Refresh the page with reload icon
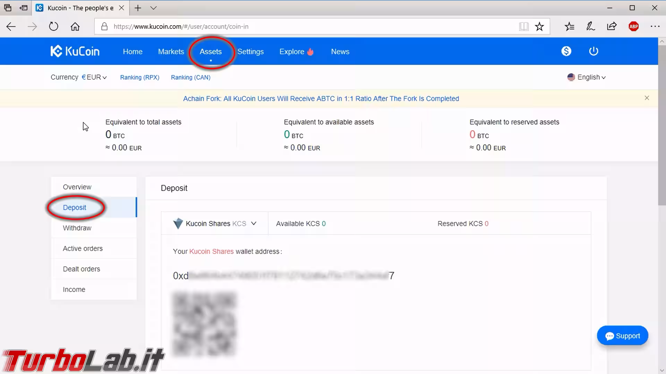The image size is (666, 374). click(x=53, y=26)
